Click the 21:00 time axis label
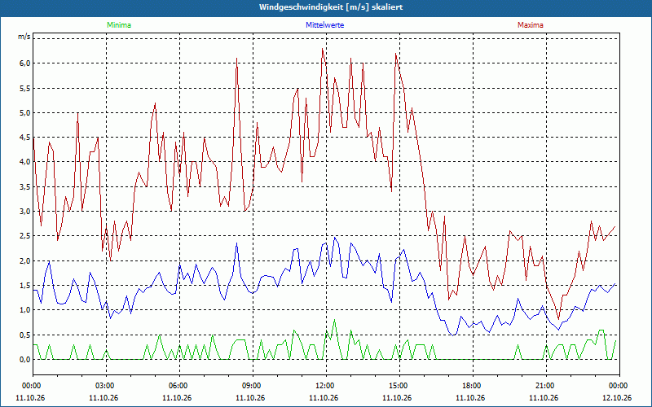Screen dimensions: 652x407 click(x=545, y=386)
